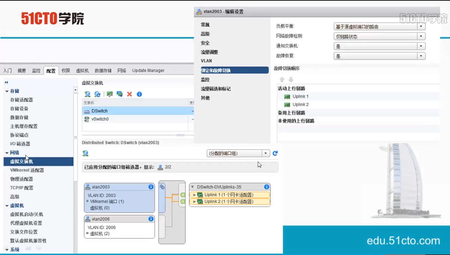Image resolution: width=450 pixels, height=255 pixels.
Task: Select 虚拟机启动/关机 in the sidebar
Action: [x=27, y=214]
